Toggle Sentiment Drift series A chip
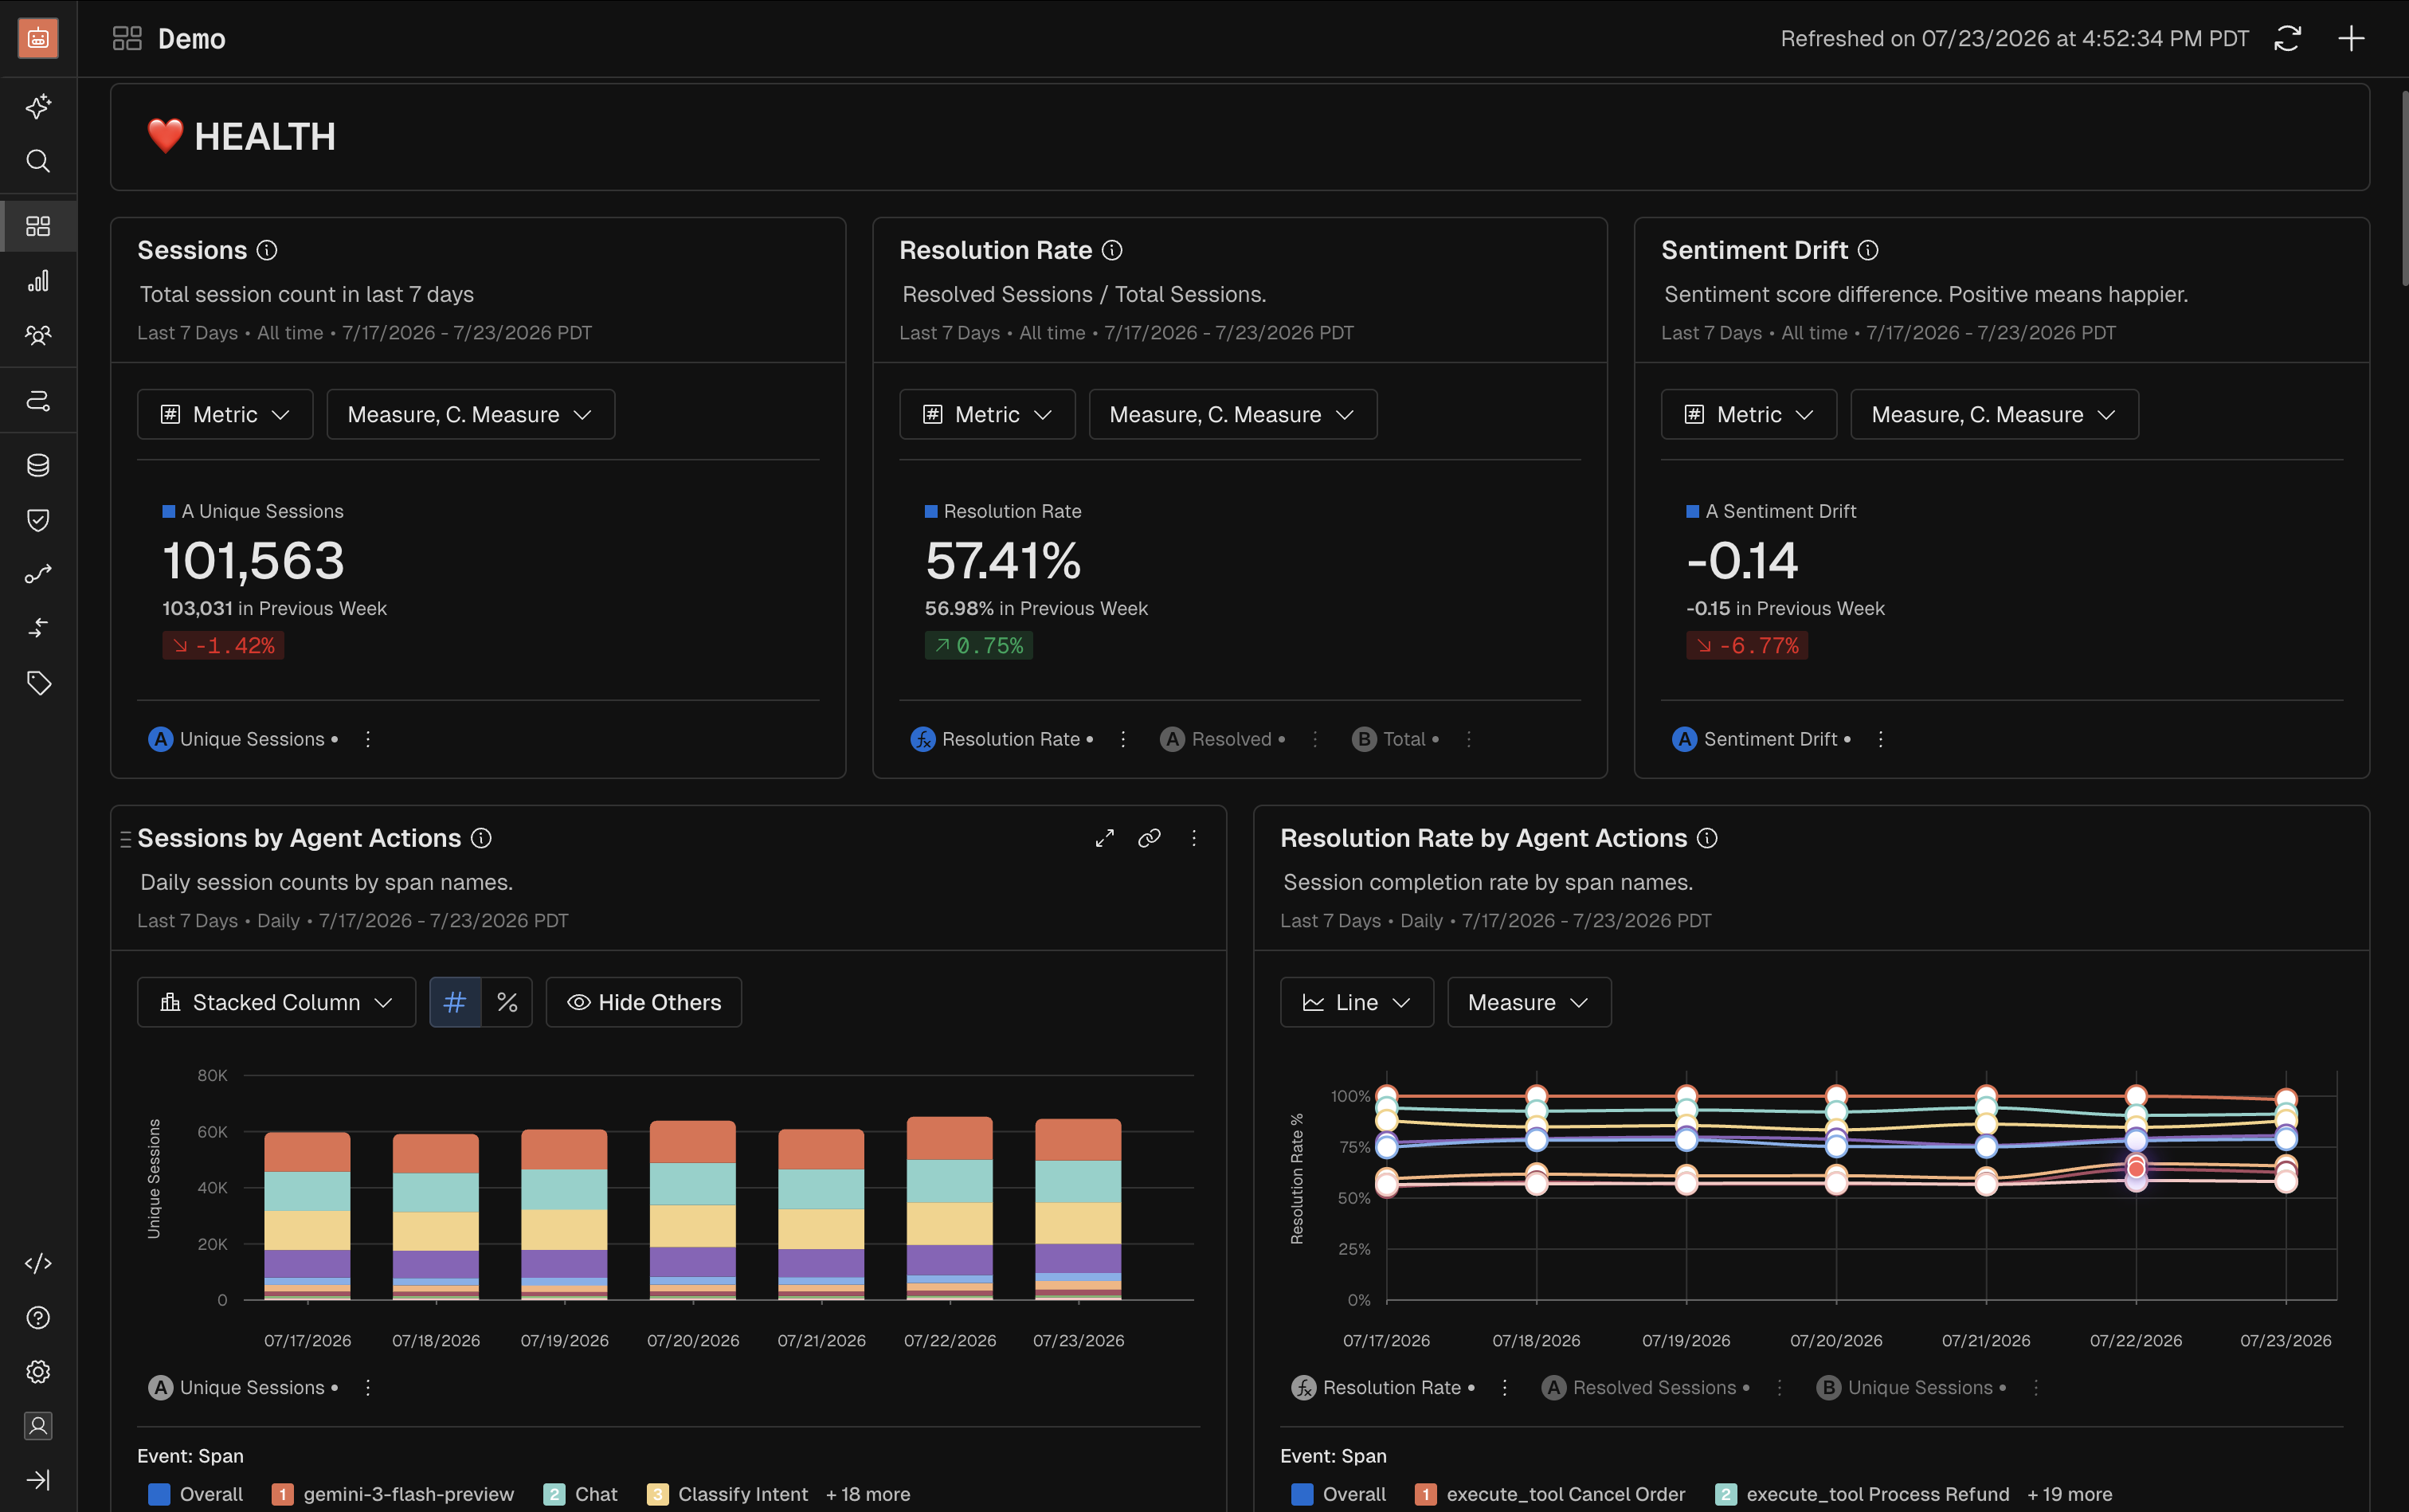This screenshot has height=1512, width=2409. (1762, 739)
